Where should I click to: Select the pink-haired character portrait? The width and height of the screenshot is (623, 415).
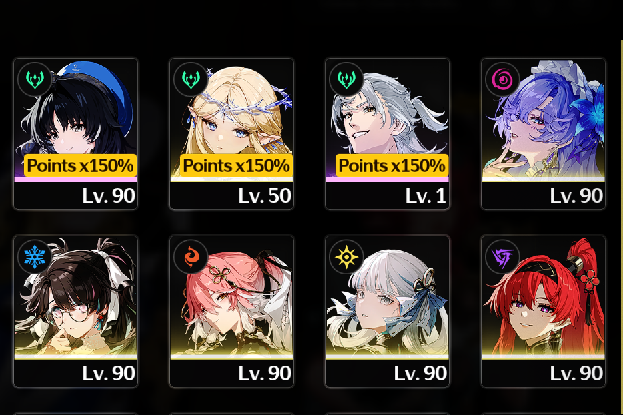point(231,311)
